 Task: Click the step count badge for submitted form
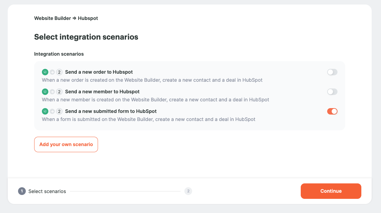pos(59,111)
